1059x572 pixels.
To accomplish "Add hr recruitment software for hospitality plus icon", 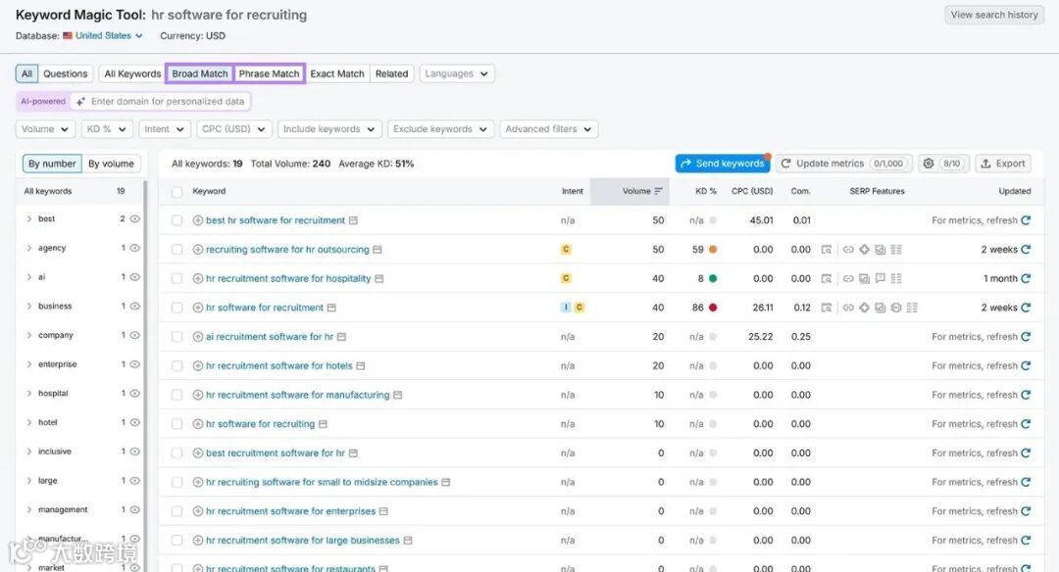I will (x=198, y=278).
